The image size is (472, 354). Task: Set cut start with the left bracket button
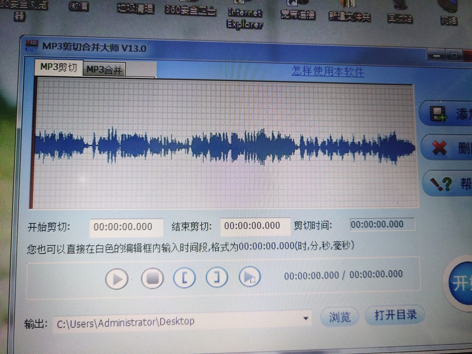click(185, 277)
